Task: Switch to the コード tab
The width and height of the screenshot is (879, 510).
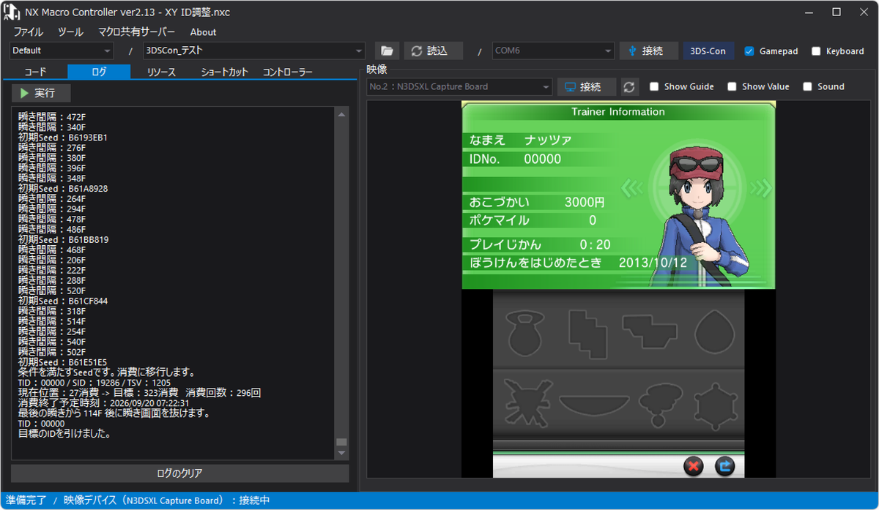Action: point(35,72)
